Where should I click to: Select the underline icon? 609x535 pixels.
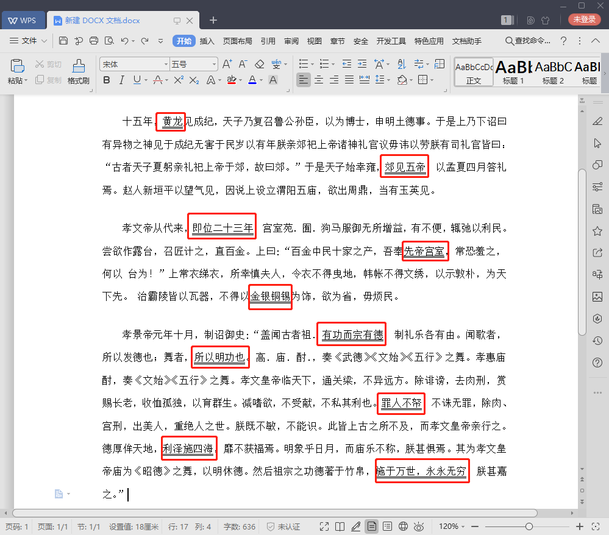pyautogui.click(x=138, y=80)
